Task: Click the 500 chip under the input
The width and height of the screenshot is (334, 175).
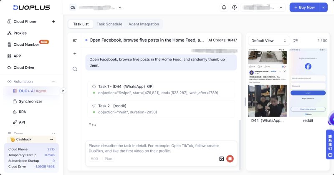Action: pyautogui.click(x=94, y=159)
